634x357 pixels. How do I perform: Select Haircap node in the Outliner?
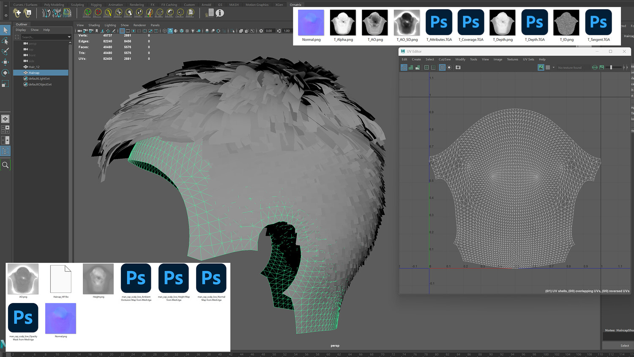[x=41, y=73]
